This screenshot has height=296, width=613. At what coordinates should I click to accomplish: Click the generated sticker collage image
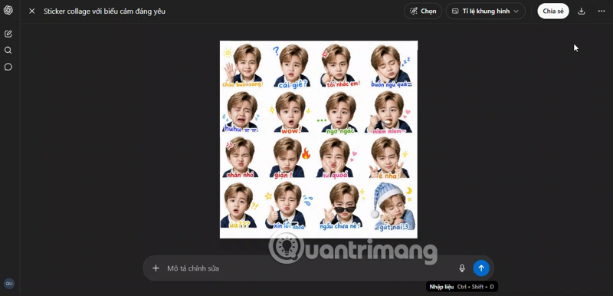tap(319, 140)
